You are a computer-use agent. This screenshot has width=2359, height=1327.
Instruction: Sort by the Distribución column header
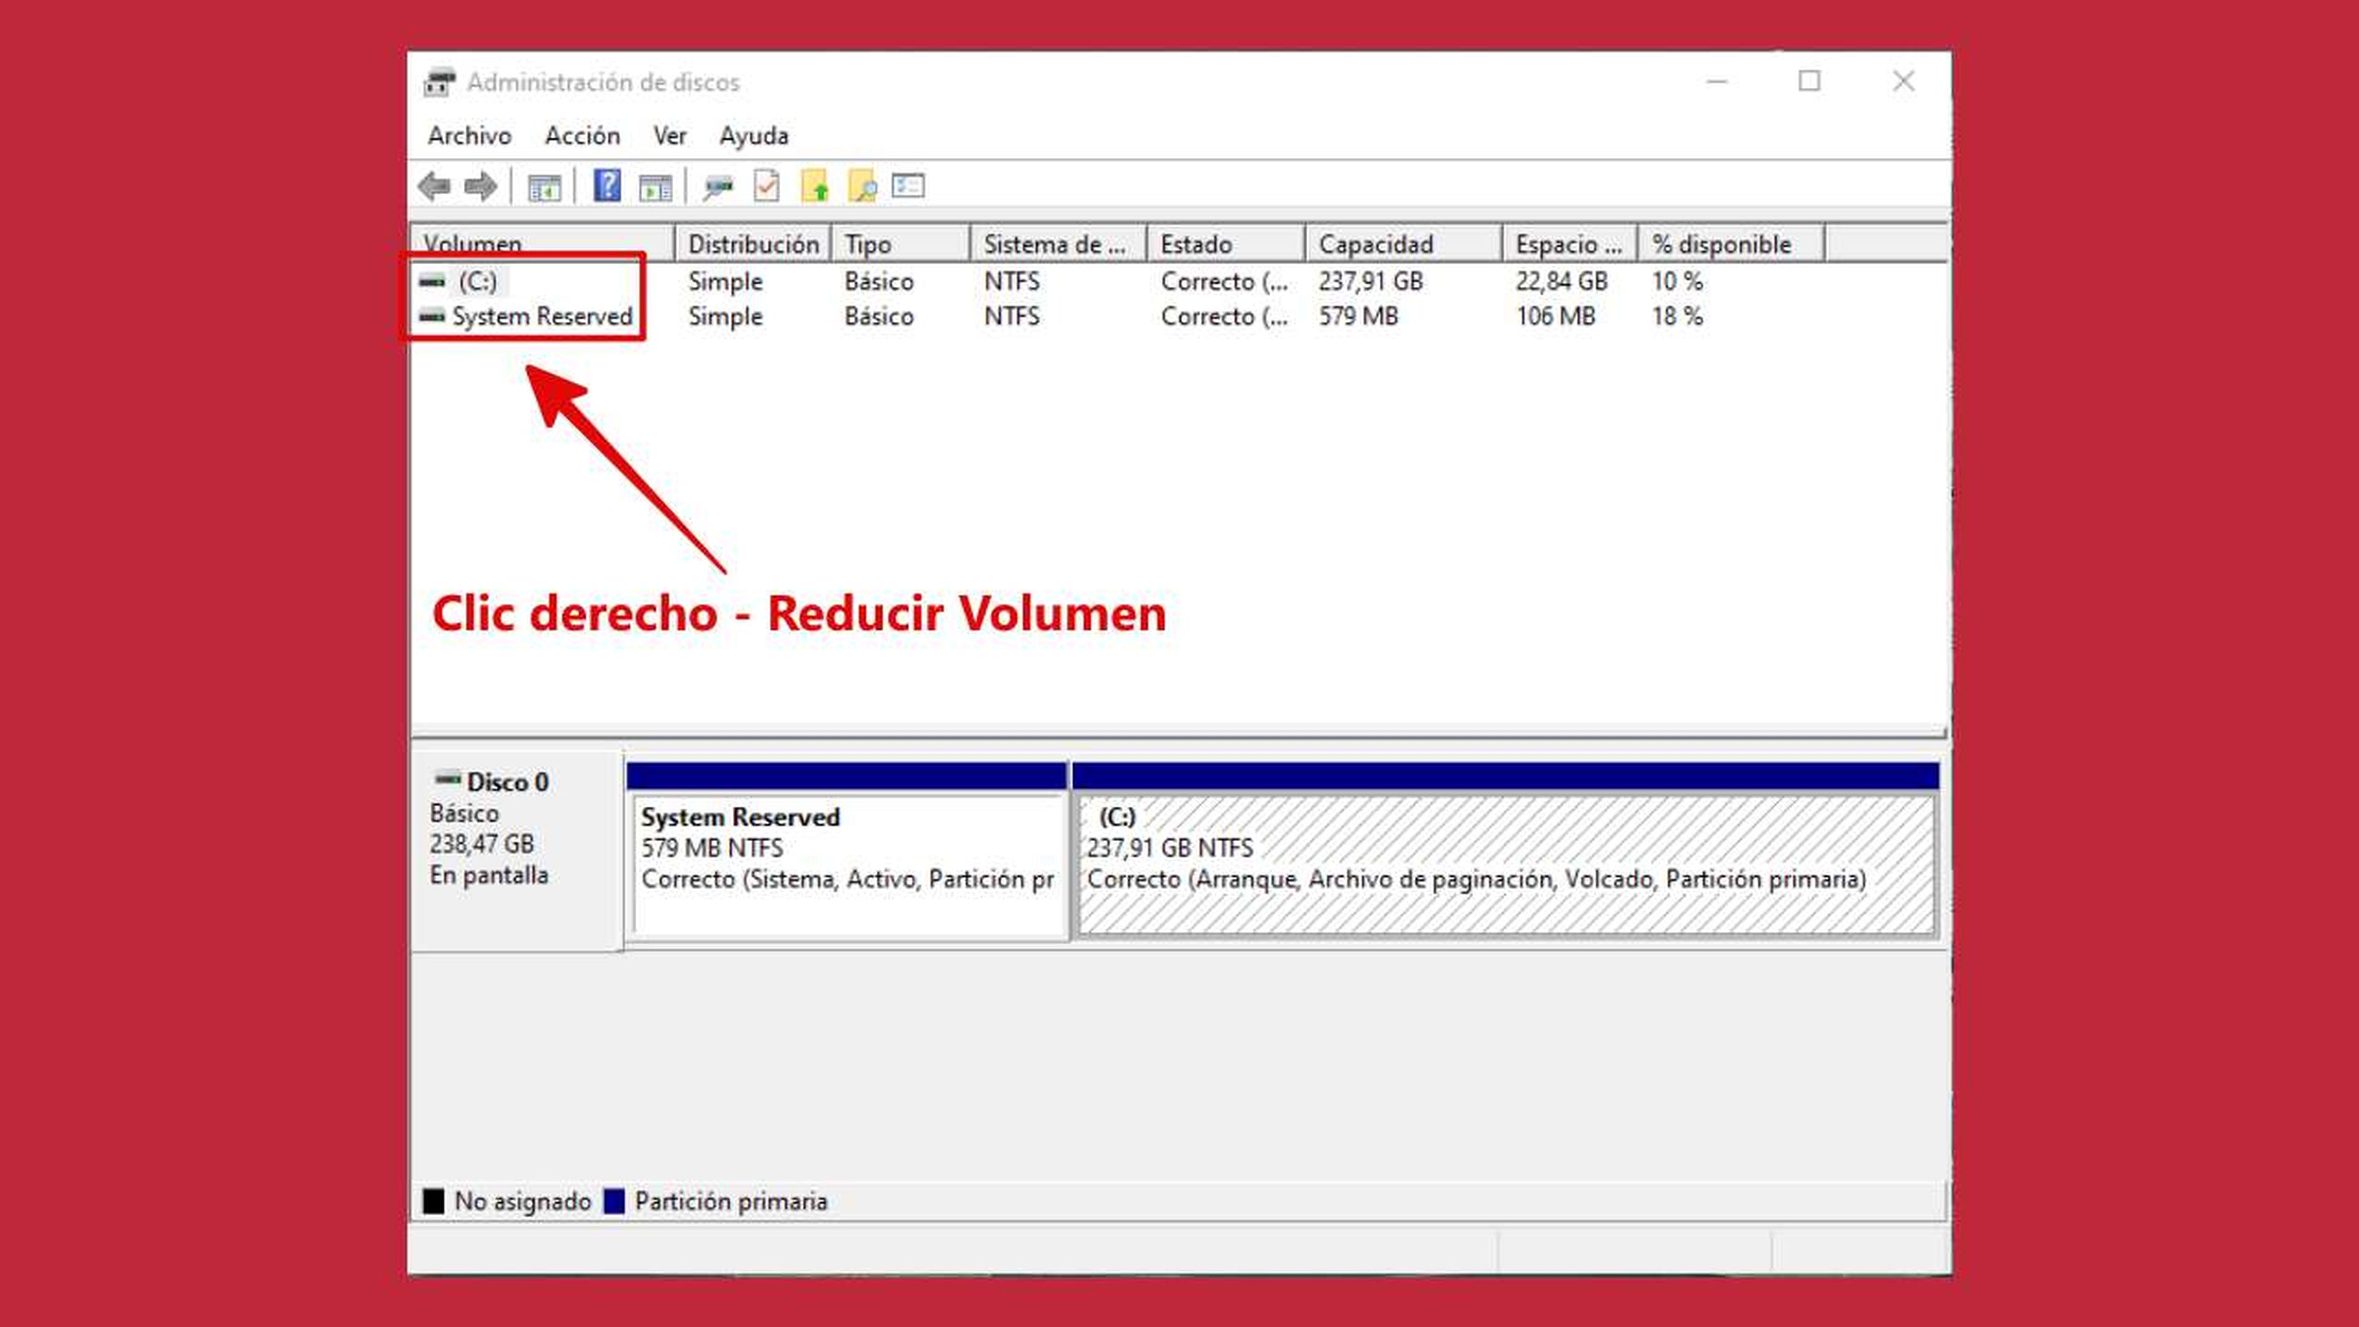(x=753, y=244)
